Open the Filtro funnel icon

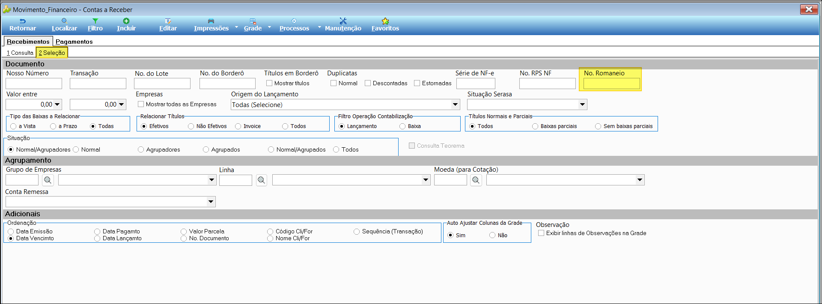click(x=95, y=21)
